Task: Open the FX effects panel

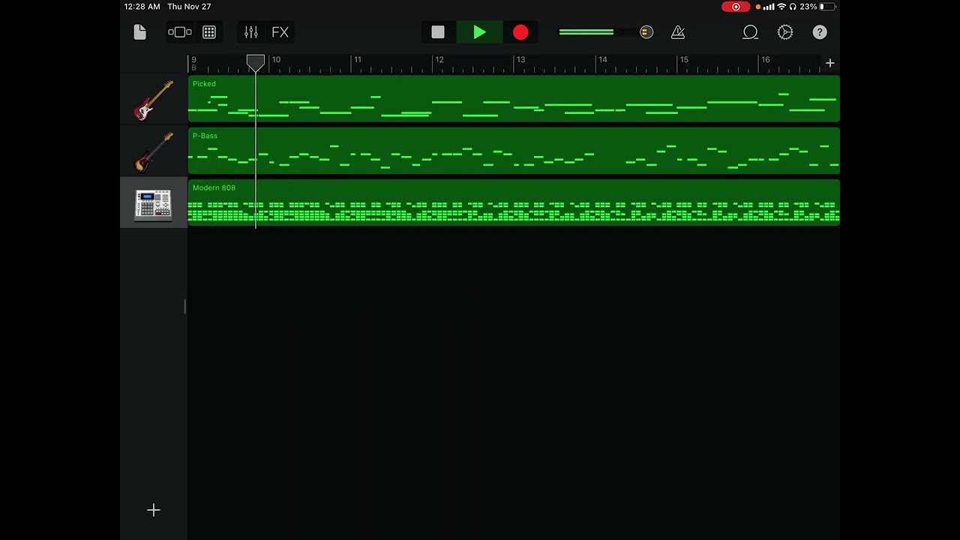Action: coord(280,32)
